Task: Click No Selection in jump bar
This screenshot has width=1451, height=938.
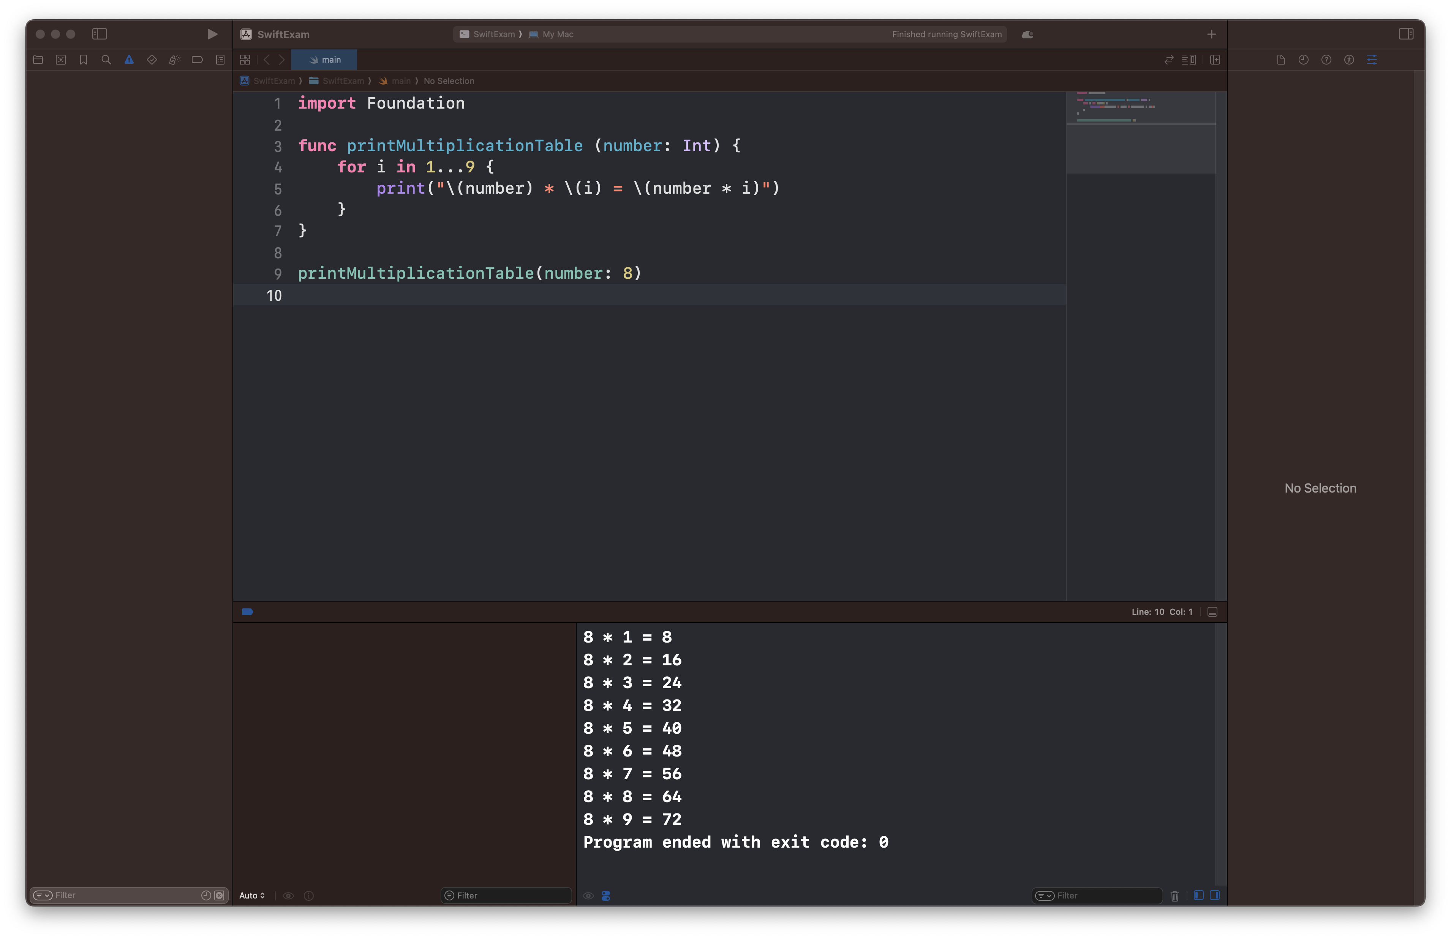Action: click(x=449, y=81)
